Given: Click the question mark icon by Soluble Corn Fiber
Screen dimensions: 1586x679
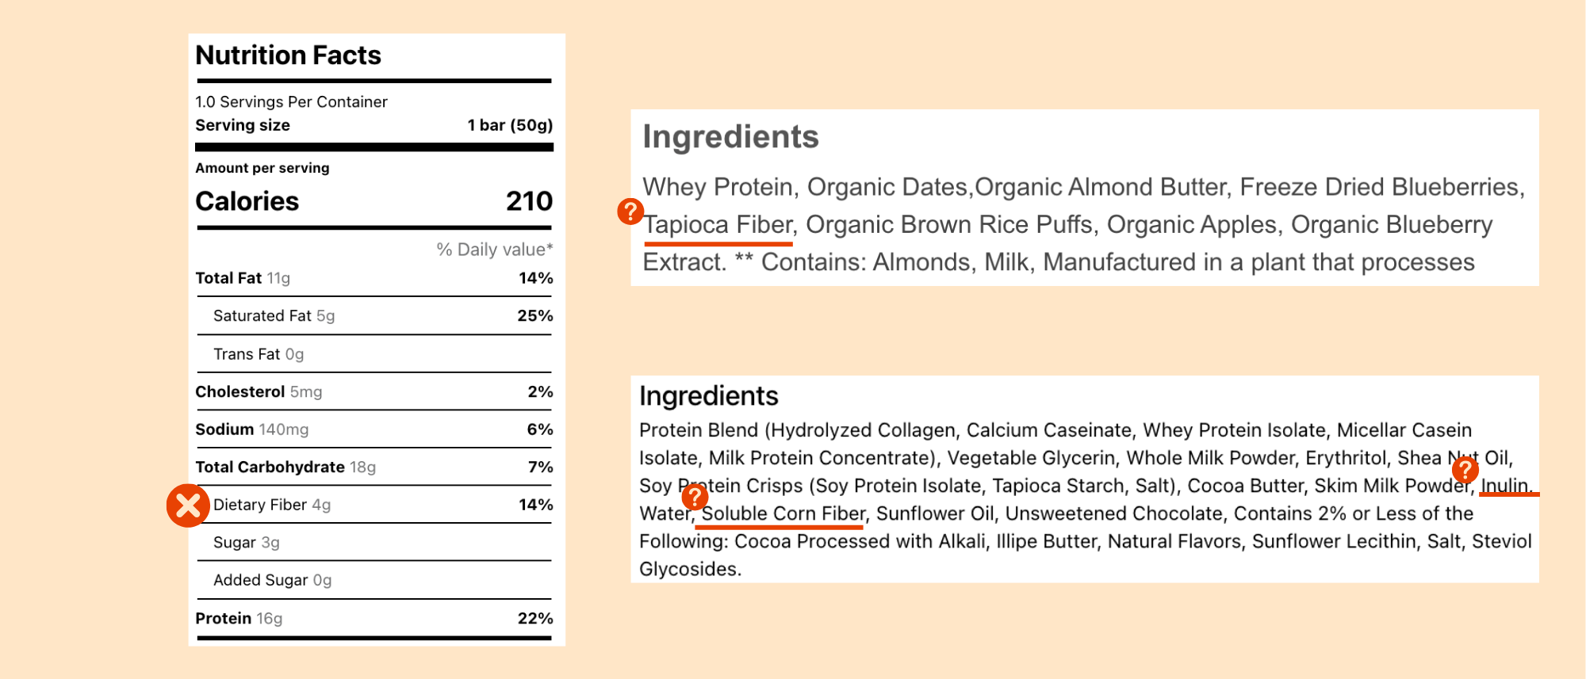Looking at the screenshot, I should 695,497.
